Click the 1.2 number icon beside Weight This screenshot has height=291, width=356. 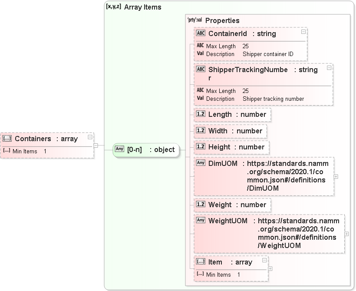tap(201, 204)
